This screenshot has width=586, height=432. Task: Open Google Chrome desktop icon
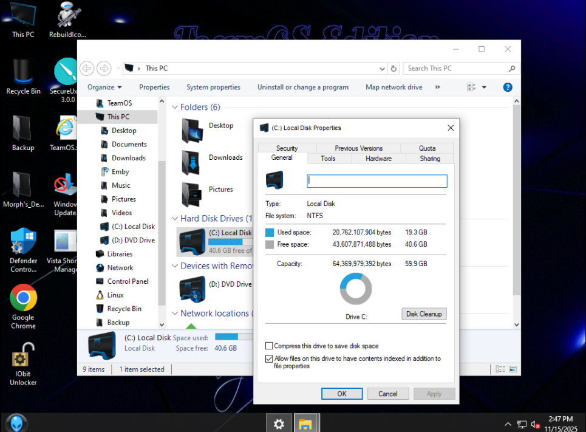(23, 298)
